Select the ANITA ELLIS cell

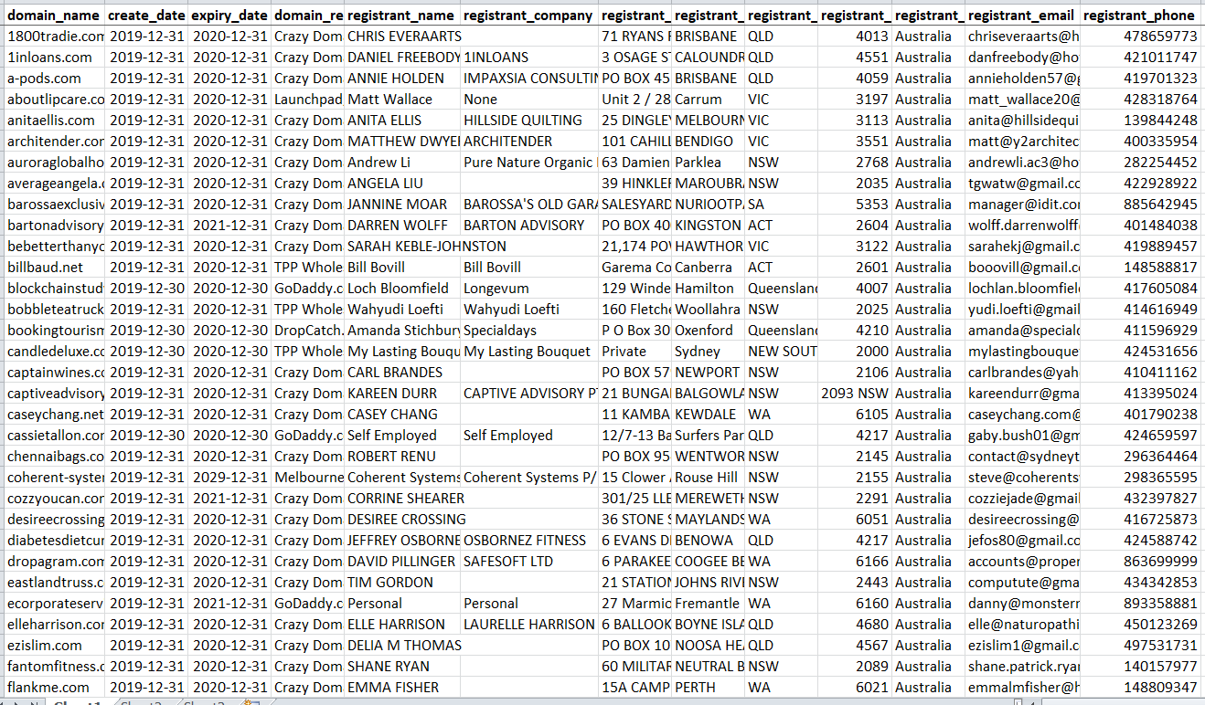click(402, 121)
